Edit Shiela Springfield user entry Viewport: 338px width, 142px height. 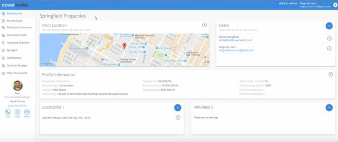tap(329, 38)
